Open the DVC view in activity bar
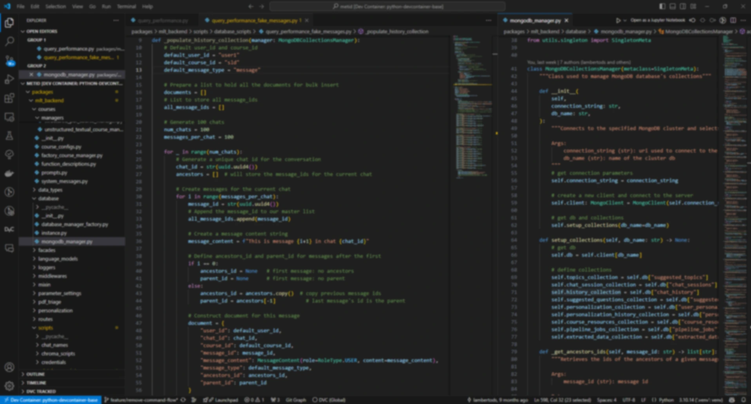Image resolution: width=751 pixels, height=404 pixels. tap(9, 230)
